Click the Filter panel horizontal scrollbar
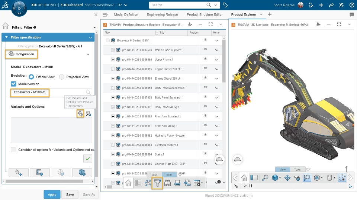357x200 pixels. [x=44, y=181]
